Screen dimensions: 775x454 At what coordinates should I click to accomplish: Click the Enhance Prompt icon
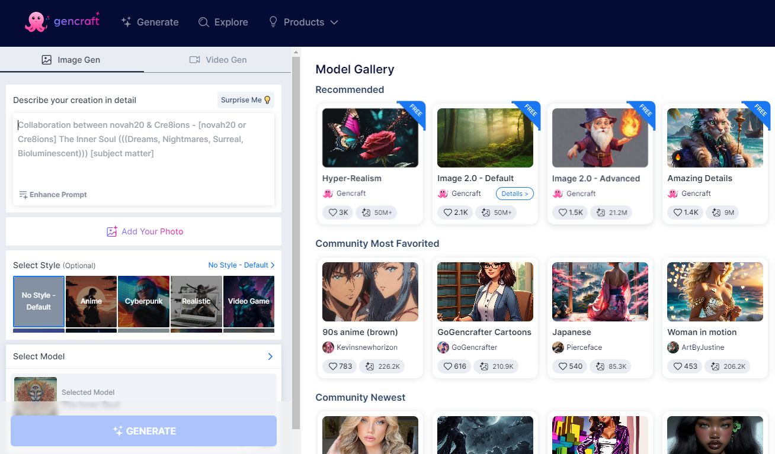22,194
